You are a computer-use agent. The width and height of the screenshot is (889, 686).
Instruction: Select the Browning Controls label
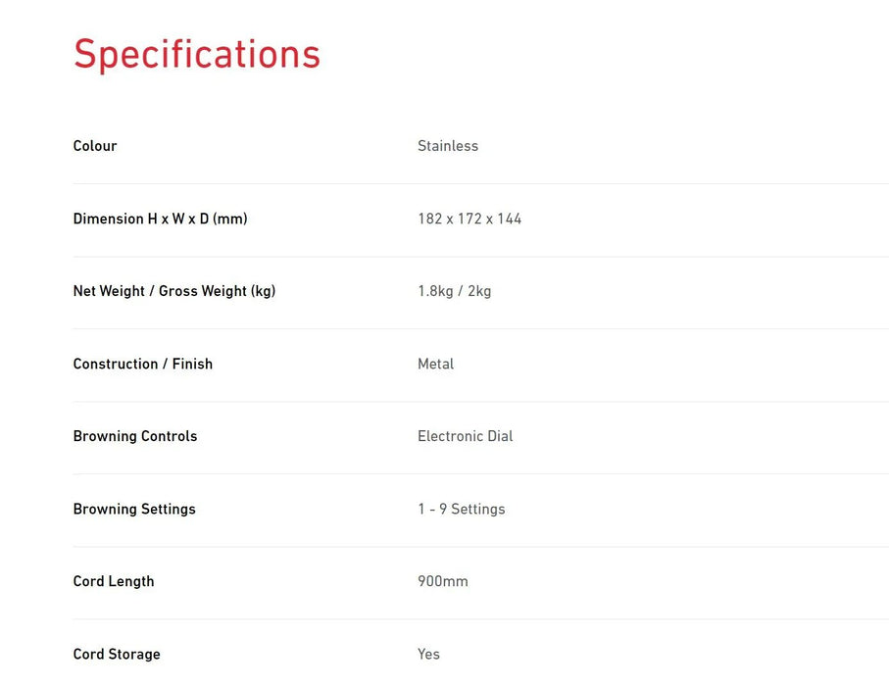click(x=135, y=436)
